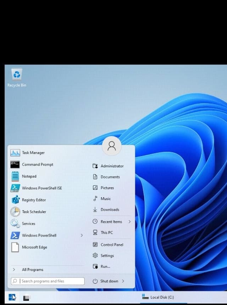Click the Task Manager icon

15,153
